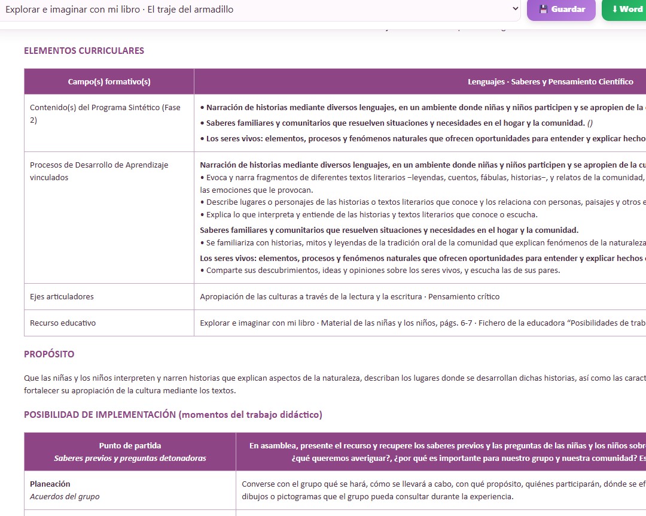The image size is (646, 516).
Task: Select the Campo(s) formativo(s) header cell
Action: [x=109, y=81]
